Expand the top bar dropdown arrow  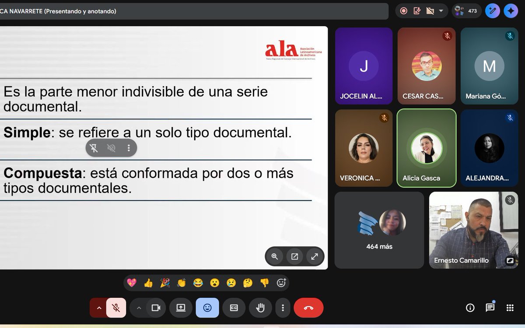441,11
